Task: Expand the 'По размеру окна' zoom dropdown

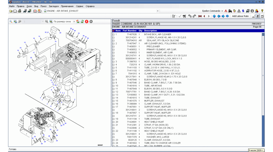Action: (x=74, y=22)
